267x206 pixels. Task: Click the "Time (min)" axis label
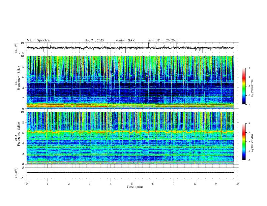click(135, 187)
